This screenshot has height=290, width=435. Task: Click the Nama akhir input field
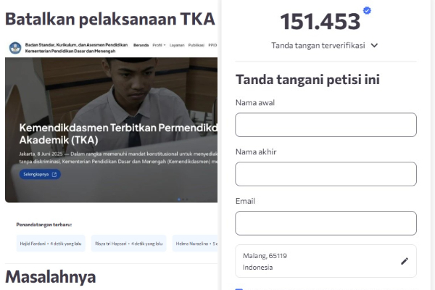click(x=326, y=174)
